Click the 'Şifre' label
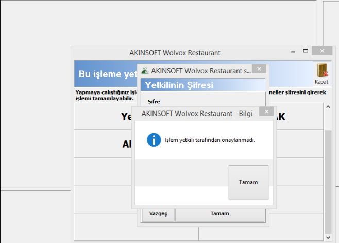339x243 pixels. point(154,102)
